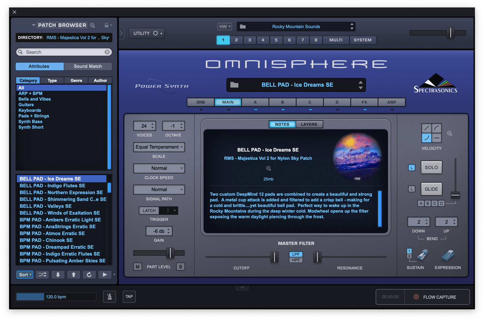The image size is (484, 320).
Task: Solo the part with S button
Action: 180,267
